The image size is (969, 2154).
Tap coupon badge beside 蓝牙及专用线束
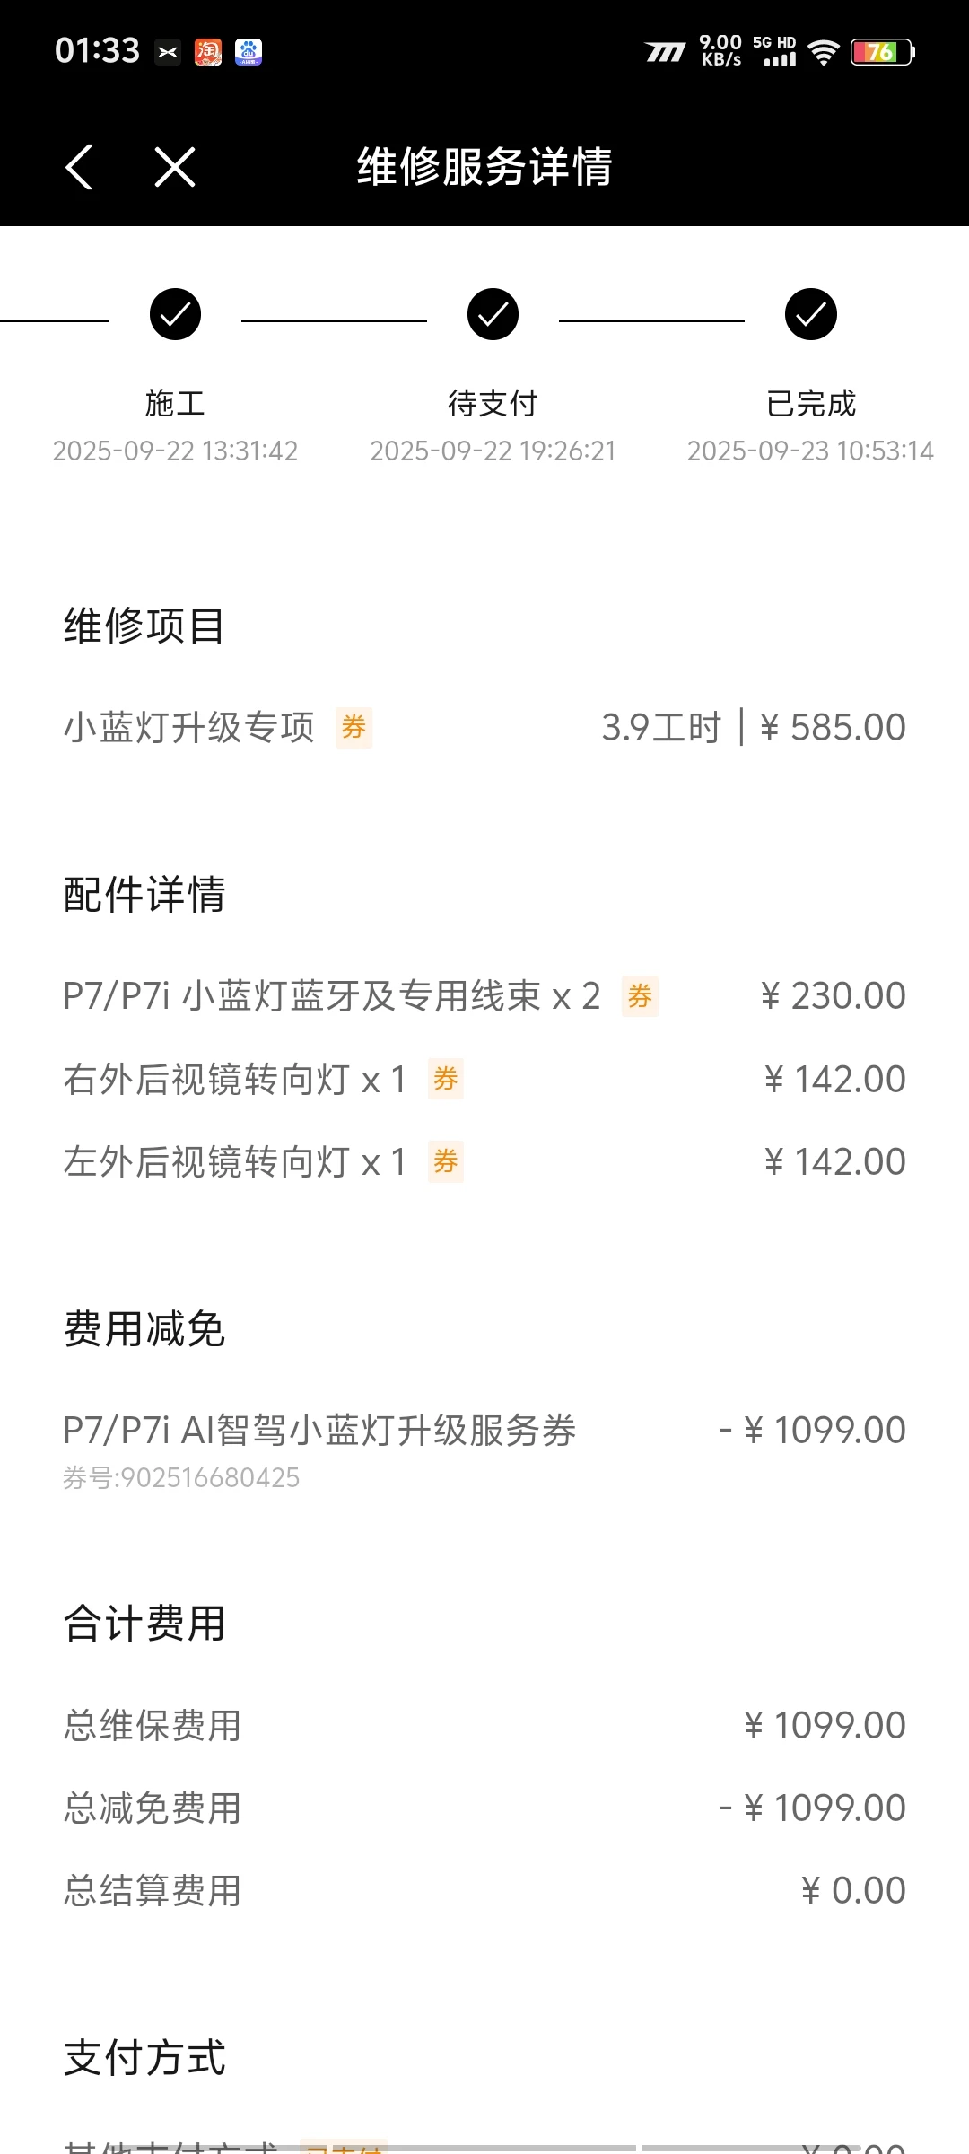tap(640, 996)
